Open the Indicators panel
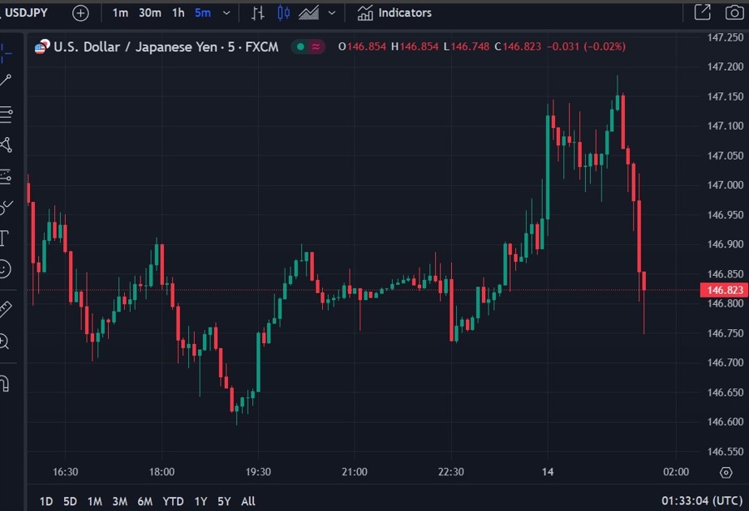The image size is (749, 511). pos(395,12)
